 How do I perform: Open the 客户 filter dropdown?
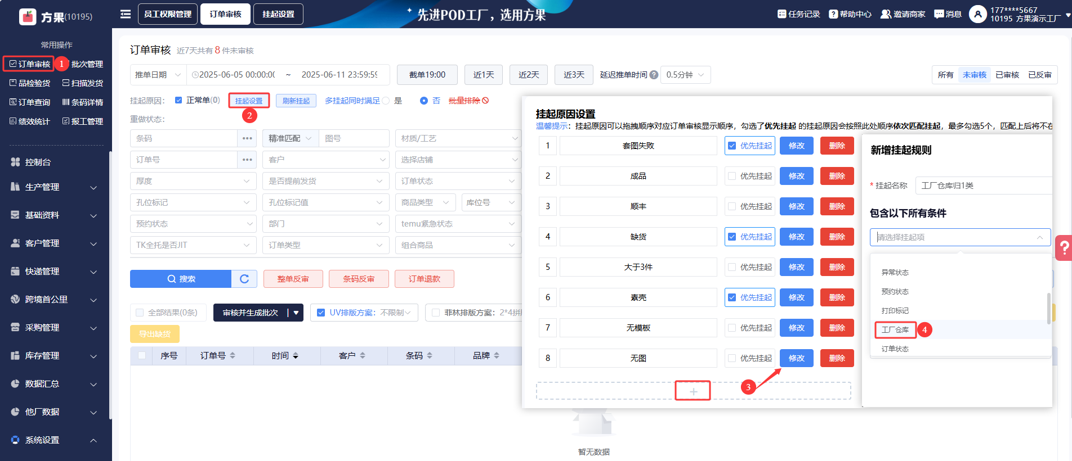pyautogui.click(x=326, y=160)
